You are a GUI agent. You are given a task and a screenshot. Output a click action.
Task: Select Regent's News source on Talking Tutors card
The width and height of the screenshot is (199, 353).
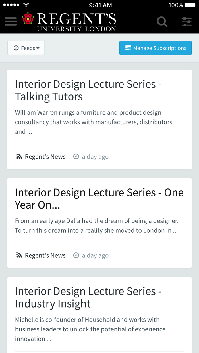(x=45, y=157)
